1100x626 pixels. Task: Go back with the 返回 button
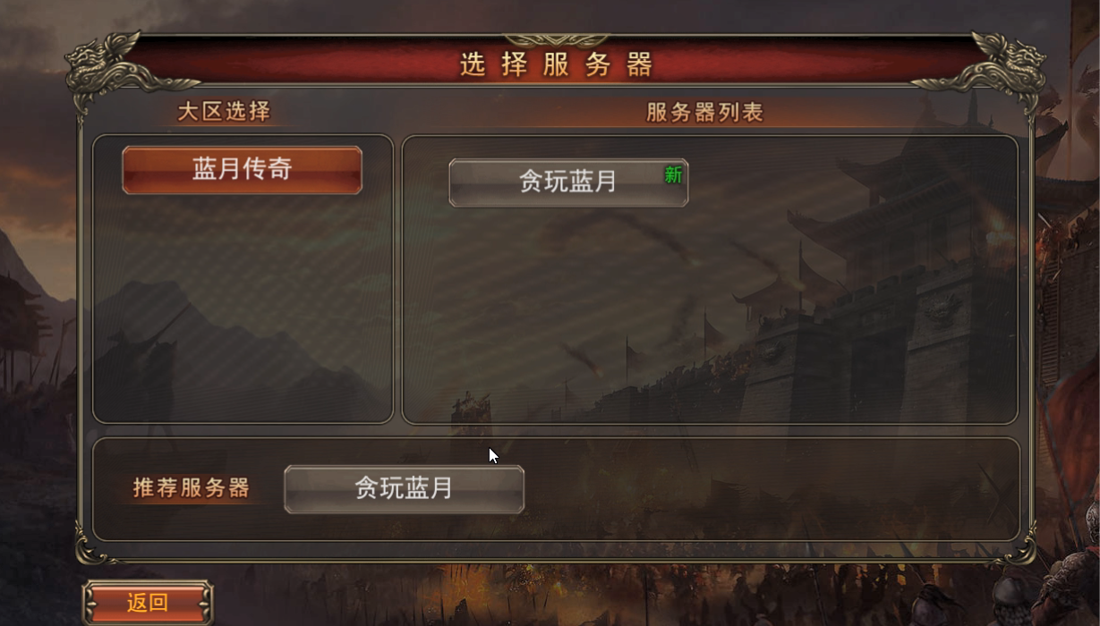pos(148,603)
